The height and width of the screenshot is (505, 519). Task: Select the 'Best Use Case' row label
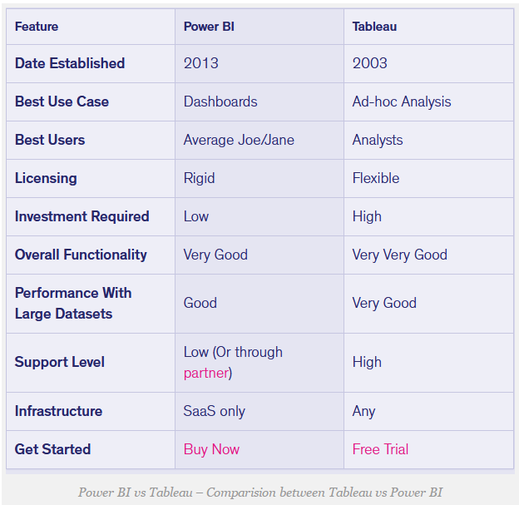(x=62, y=101)
